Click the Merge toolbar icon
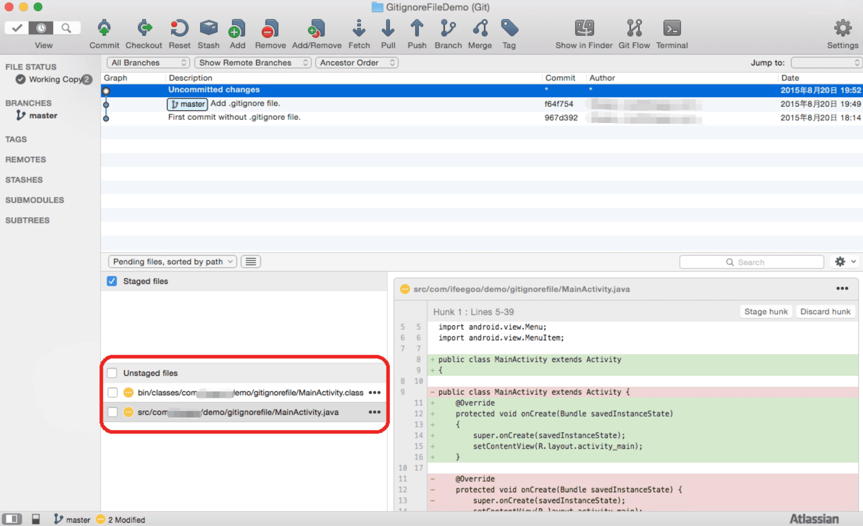 [480, 28]
